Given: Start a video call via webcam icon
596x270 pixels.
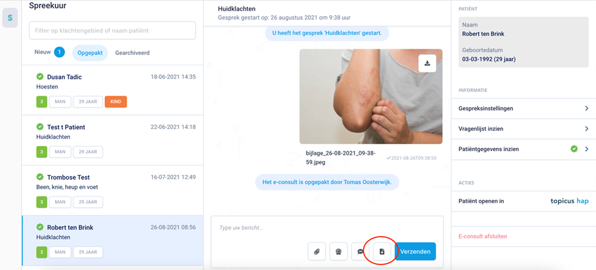Looking at the screenshot, I should [338, 251].
